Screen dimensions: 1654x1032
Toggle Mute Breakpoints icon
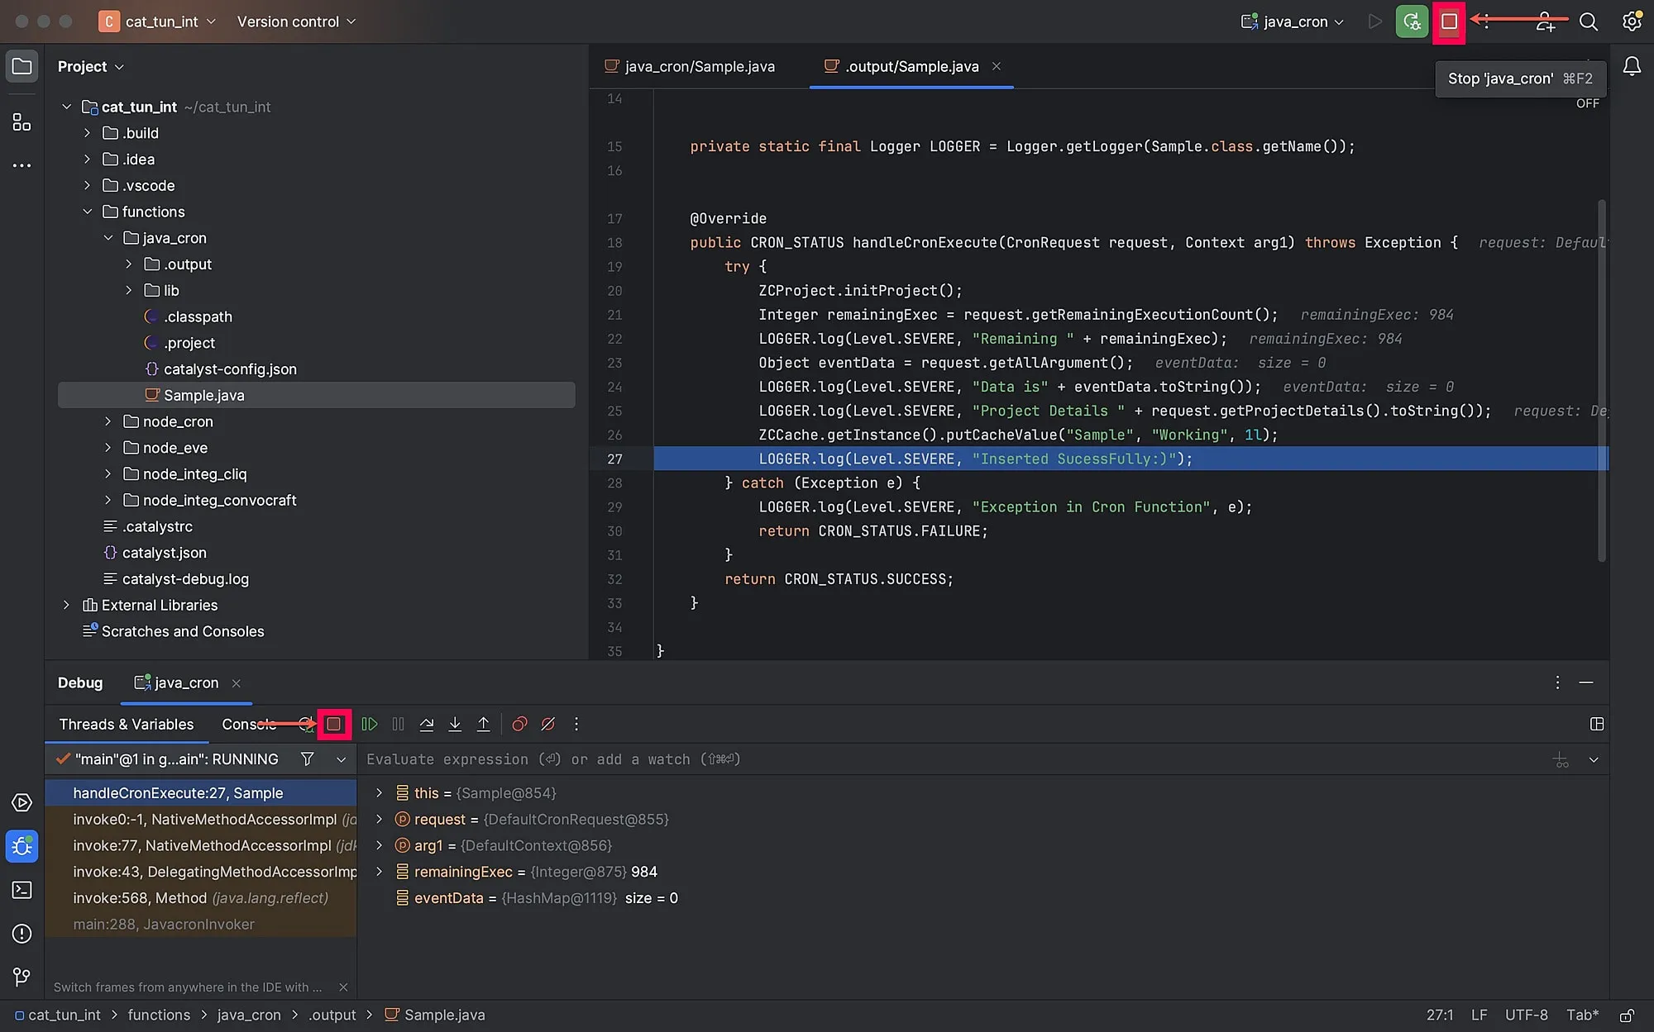tap(547, 724)
